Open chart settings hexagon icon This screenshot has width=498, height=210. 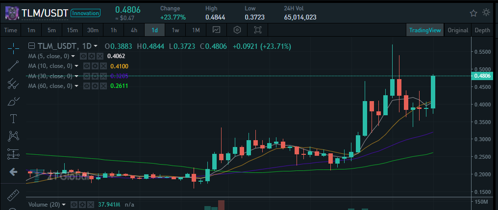click(237, 30)
